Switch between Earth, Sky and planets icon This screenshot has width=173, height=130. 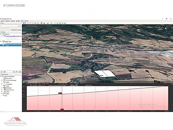[48, 23]
